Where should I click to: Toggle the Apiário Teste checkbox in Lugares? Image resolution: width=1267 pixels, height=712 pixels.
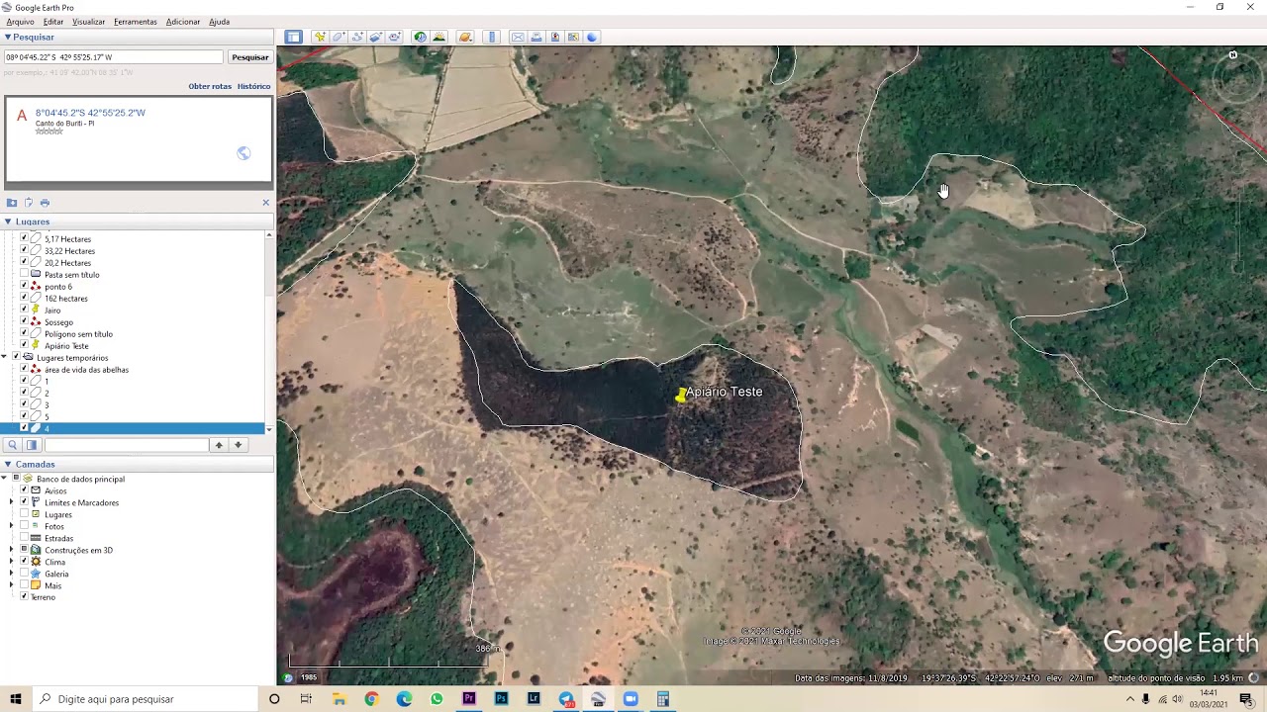pos(25,345)
